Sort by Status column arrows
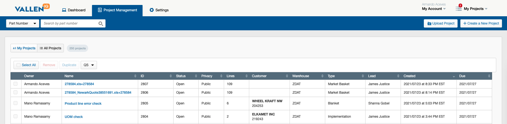Viewport: 507px width, 124px height. point(196,76)
